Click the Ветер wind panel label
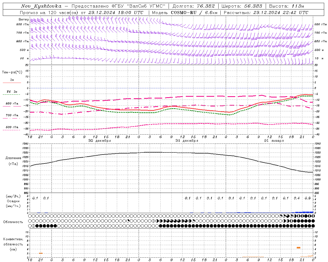Screen dimensions: 328x262 point(24,19)
